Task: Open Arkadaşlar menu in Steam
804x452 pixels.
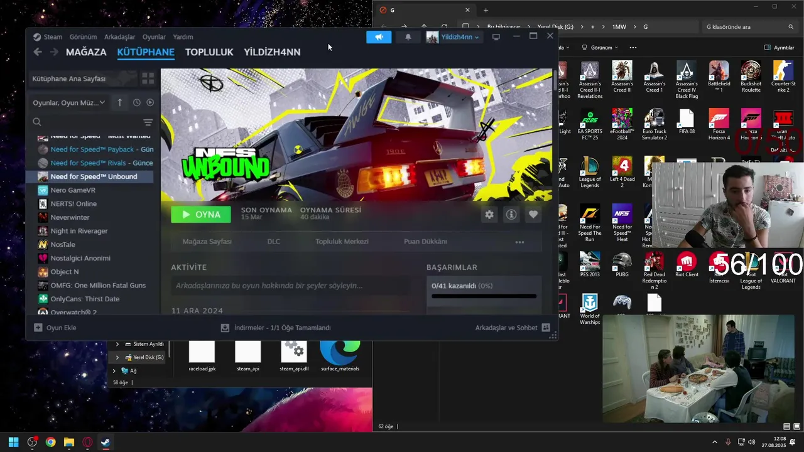Action: click(x=119, y=37)
